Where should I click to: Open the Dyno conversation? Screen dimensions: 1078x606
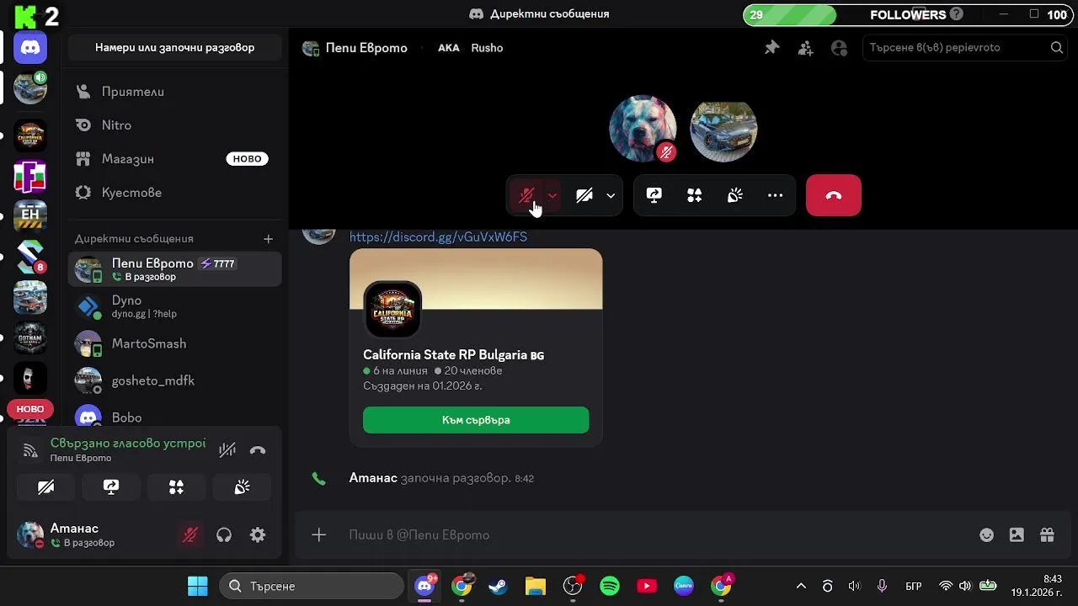click(174, 306)
